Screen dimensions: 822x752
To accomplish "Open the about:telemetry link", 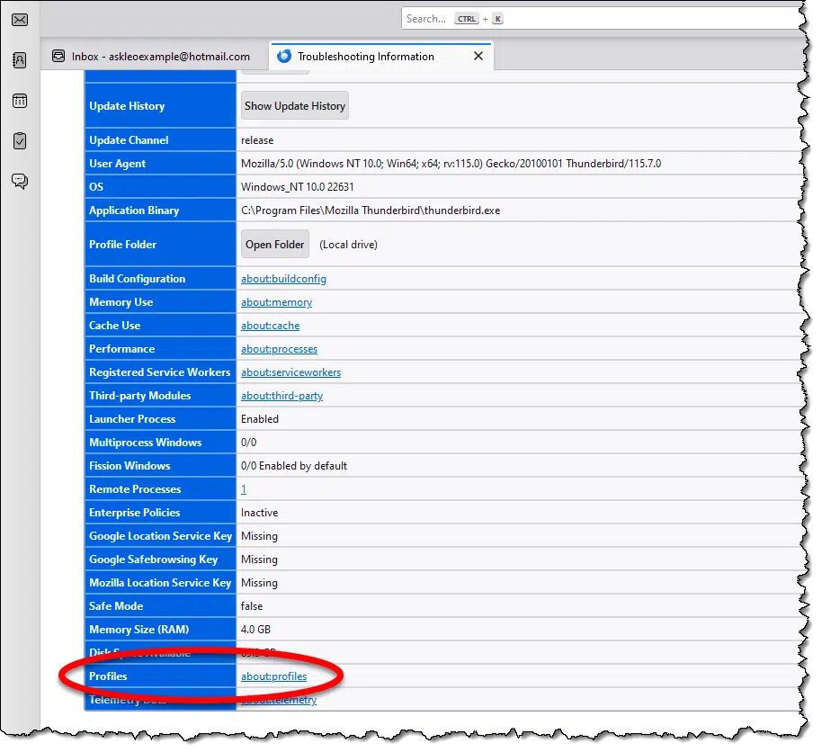I will (279, 700).
